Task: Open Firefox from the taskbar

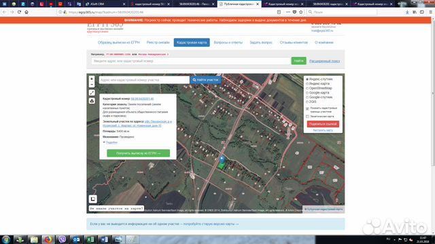Action: click(48, 239)
